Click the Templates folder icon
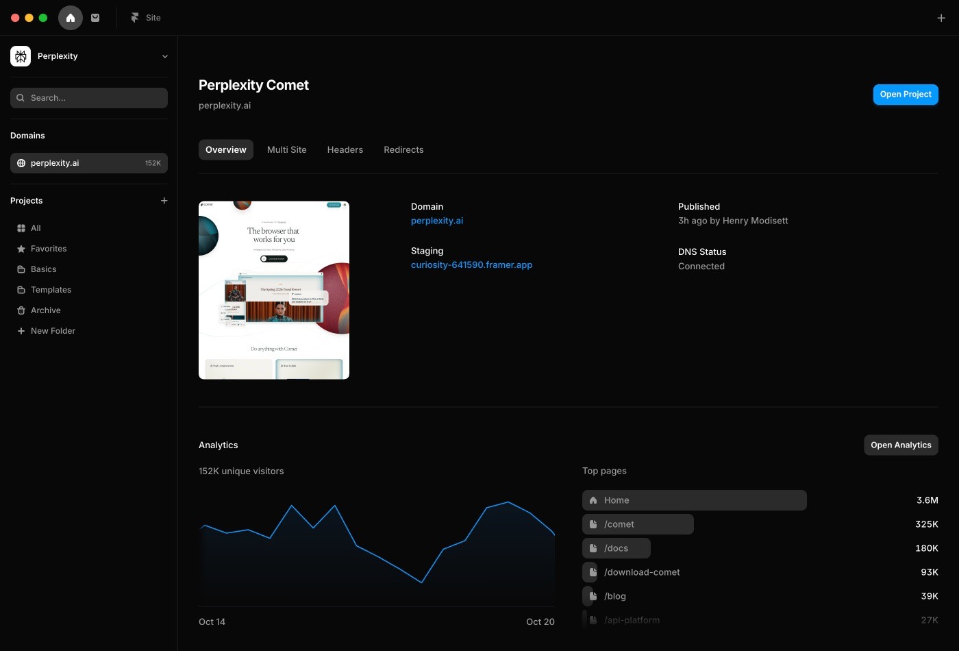This screenshot has height=651, width=959. (21, 290)
